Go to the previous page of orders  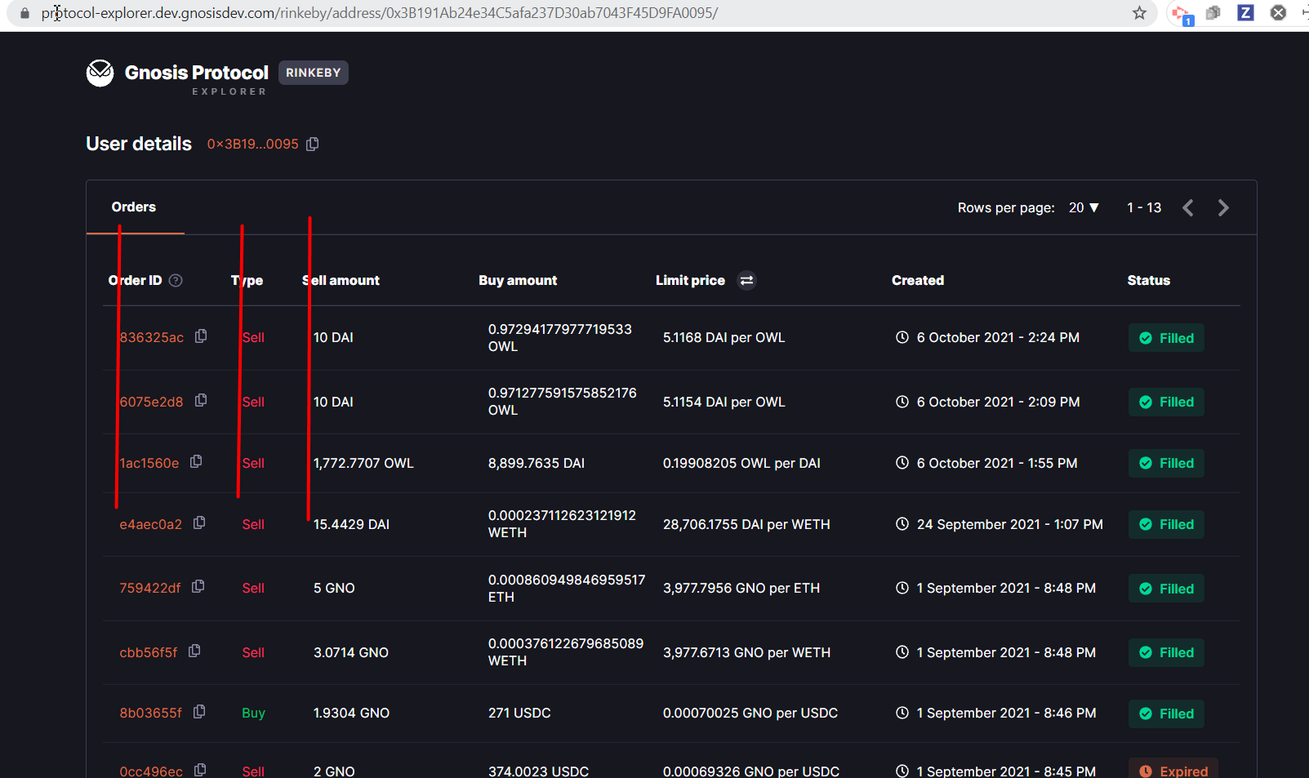tap(1188, 207)
